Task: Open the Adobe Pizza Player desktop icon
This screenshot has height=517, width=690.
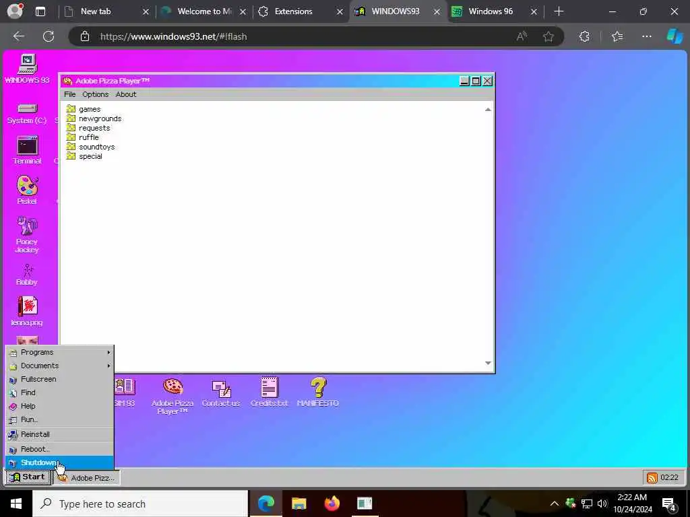Action: click(172, 396)
